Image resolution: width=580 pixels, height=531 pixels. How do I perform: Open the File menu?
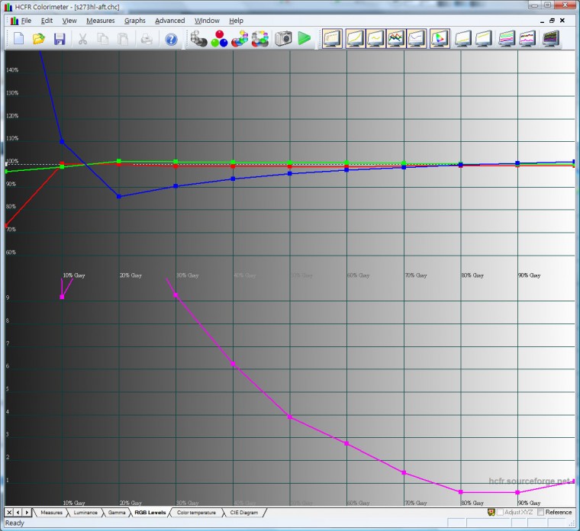[26, 21]
